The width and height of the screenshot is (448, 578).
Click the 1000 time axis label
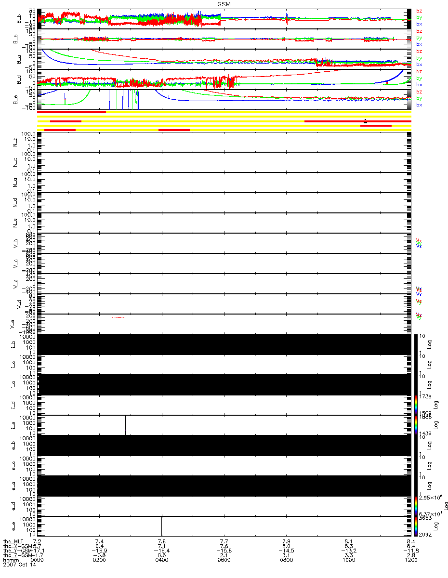pyautogui.click(x=348, y=561)
